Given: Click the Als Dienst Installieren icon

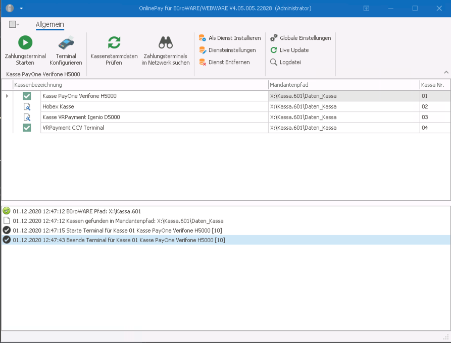Looking at the screenshot, I should click(203, 38).
